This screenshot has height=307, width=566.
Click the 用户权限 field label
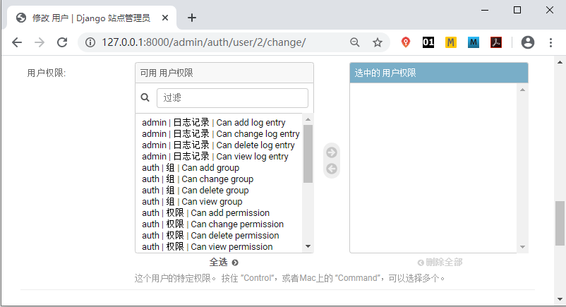click(x=46, y=73)
